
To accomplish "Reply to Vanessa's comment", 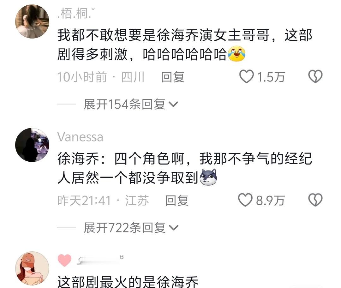I will coord(177,200).
